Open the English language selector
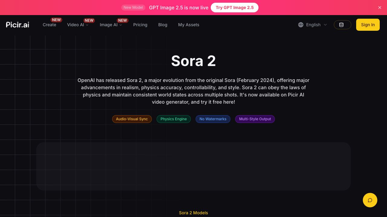Viewport: 387px width, 217px height. pyautogui.click(x=313, y=25)
